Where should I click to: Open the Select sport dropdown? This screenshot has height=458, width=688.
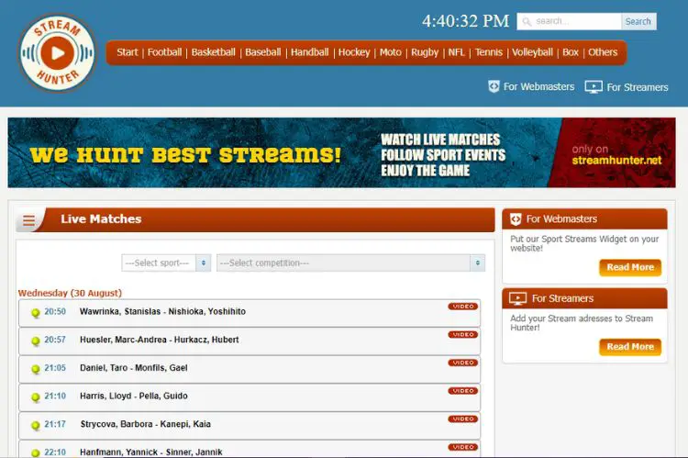[166, 263]
